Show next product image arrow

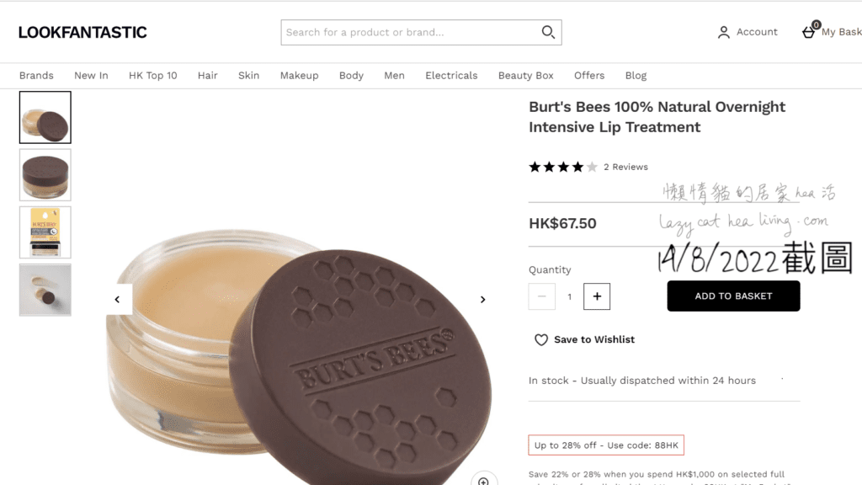[x=482, y=299]
